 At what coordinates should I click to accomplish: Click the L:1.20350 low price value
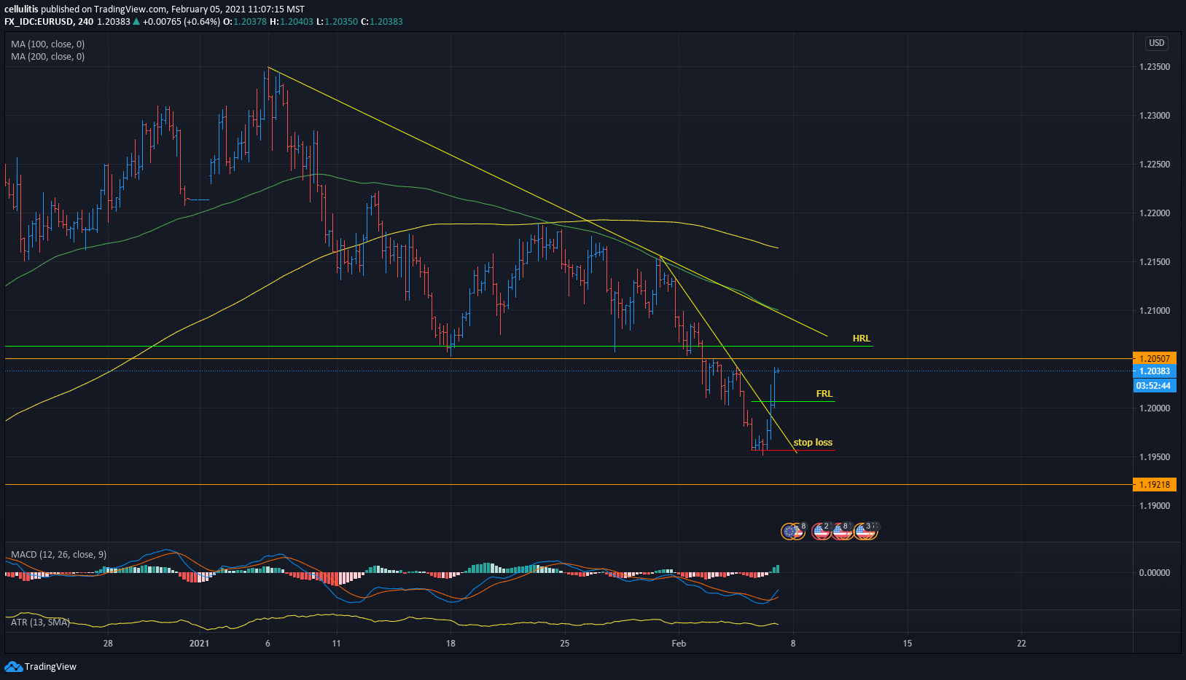[337, 22]
